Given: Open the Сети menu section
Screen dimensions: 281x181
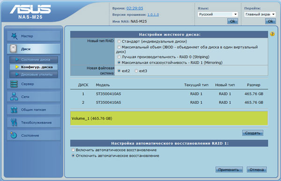Looking at the screenshot, I should point(34,97).
